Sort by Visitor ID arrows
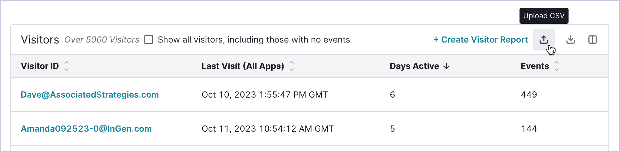 [66, 66]
